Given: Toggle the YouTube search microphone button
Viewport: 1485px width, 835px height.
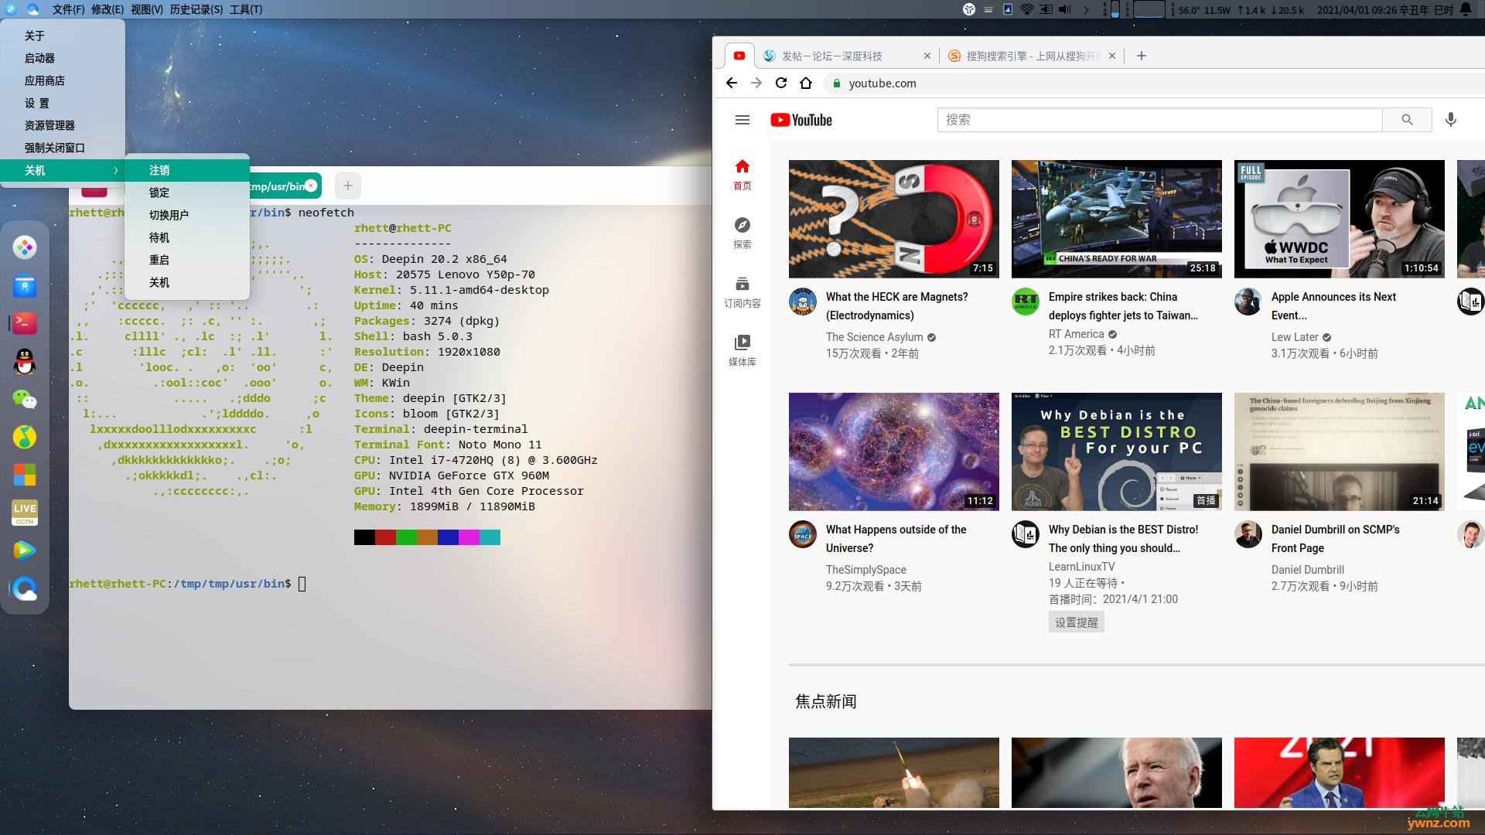Looking at the screenshot, I should [x=1451, y=119].
